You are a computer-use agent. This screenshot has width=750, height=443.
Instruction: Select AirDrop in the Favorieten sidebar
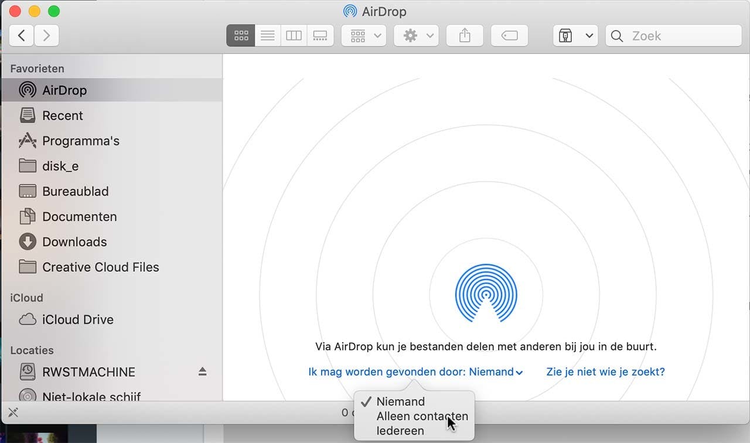[64, 90]
